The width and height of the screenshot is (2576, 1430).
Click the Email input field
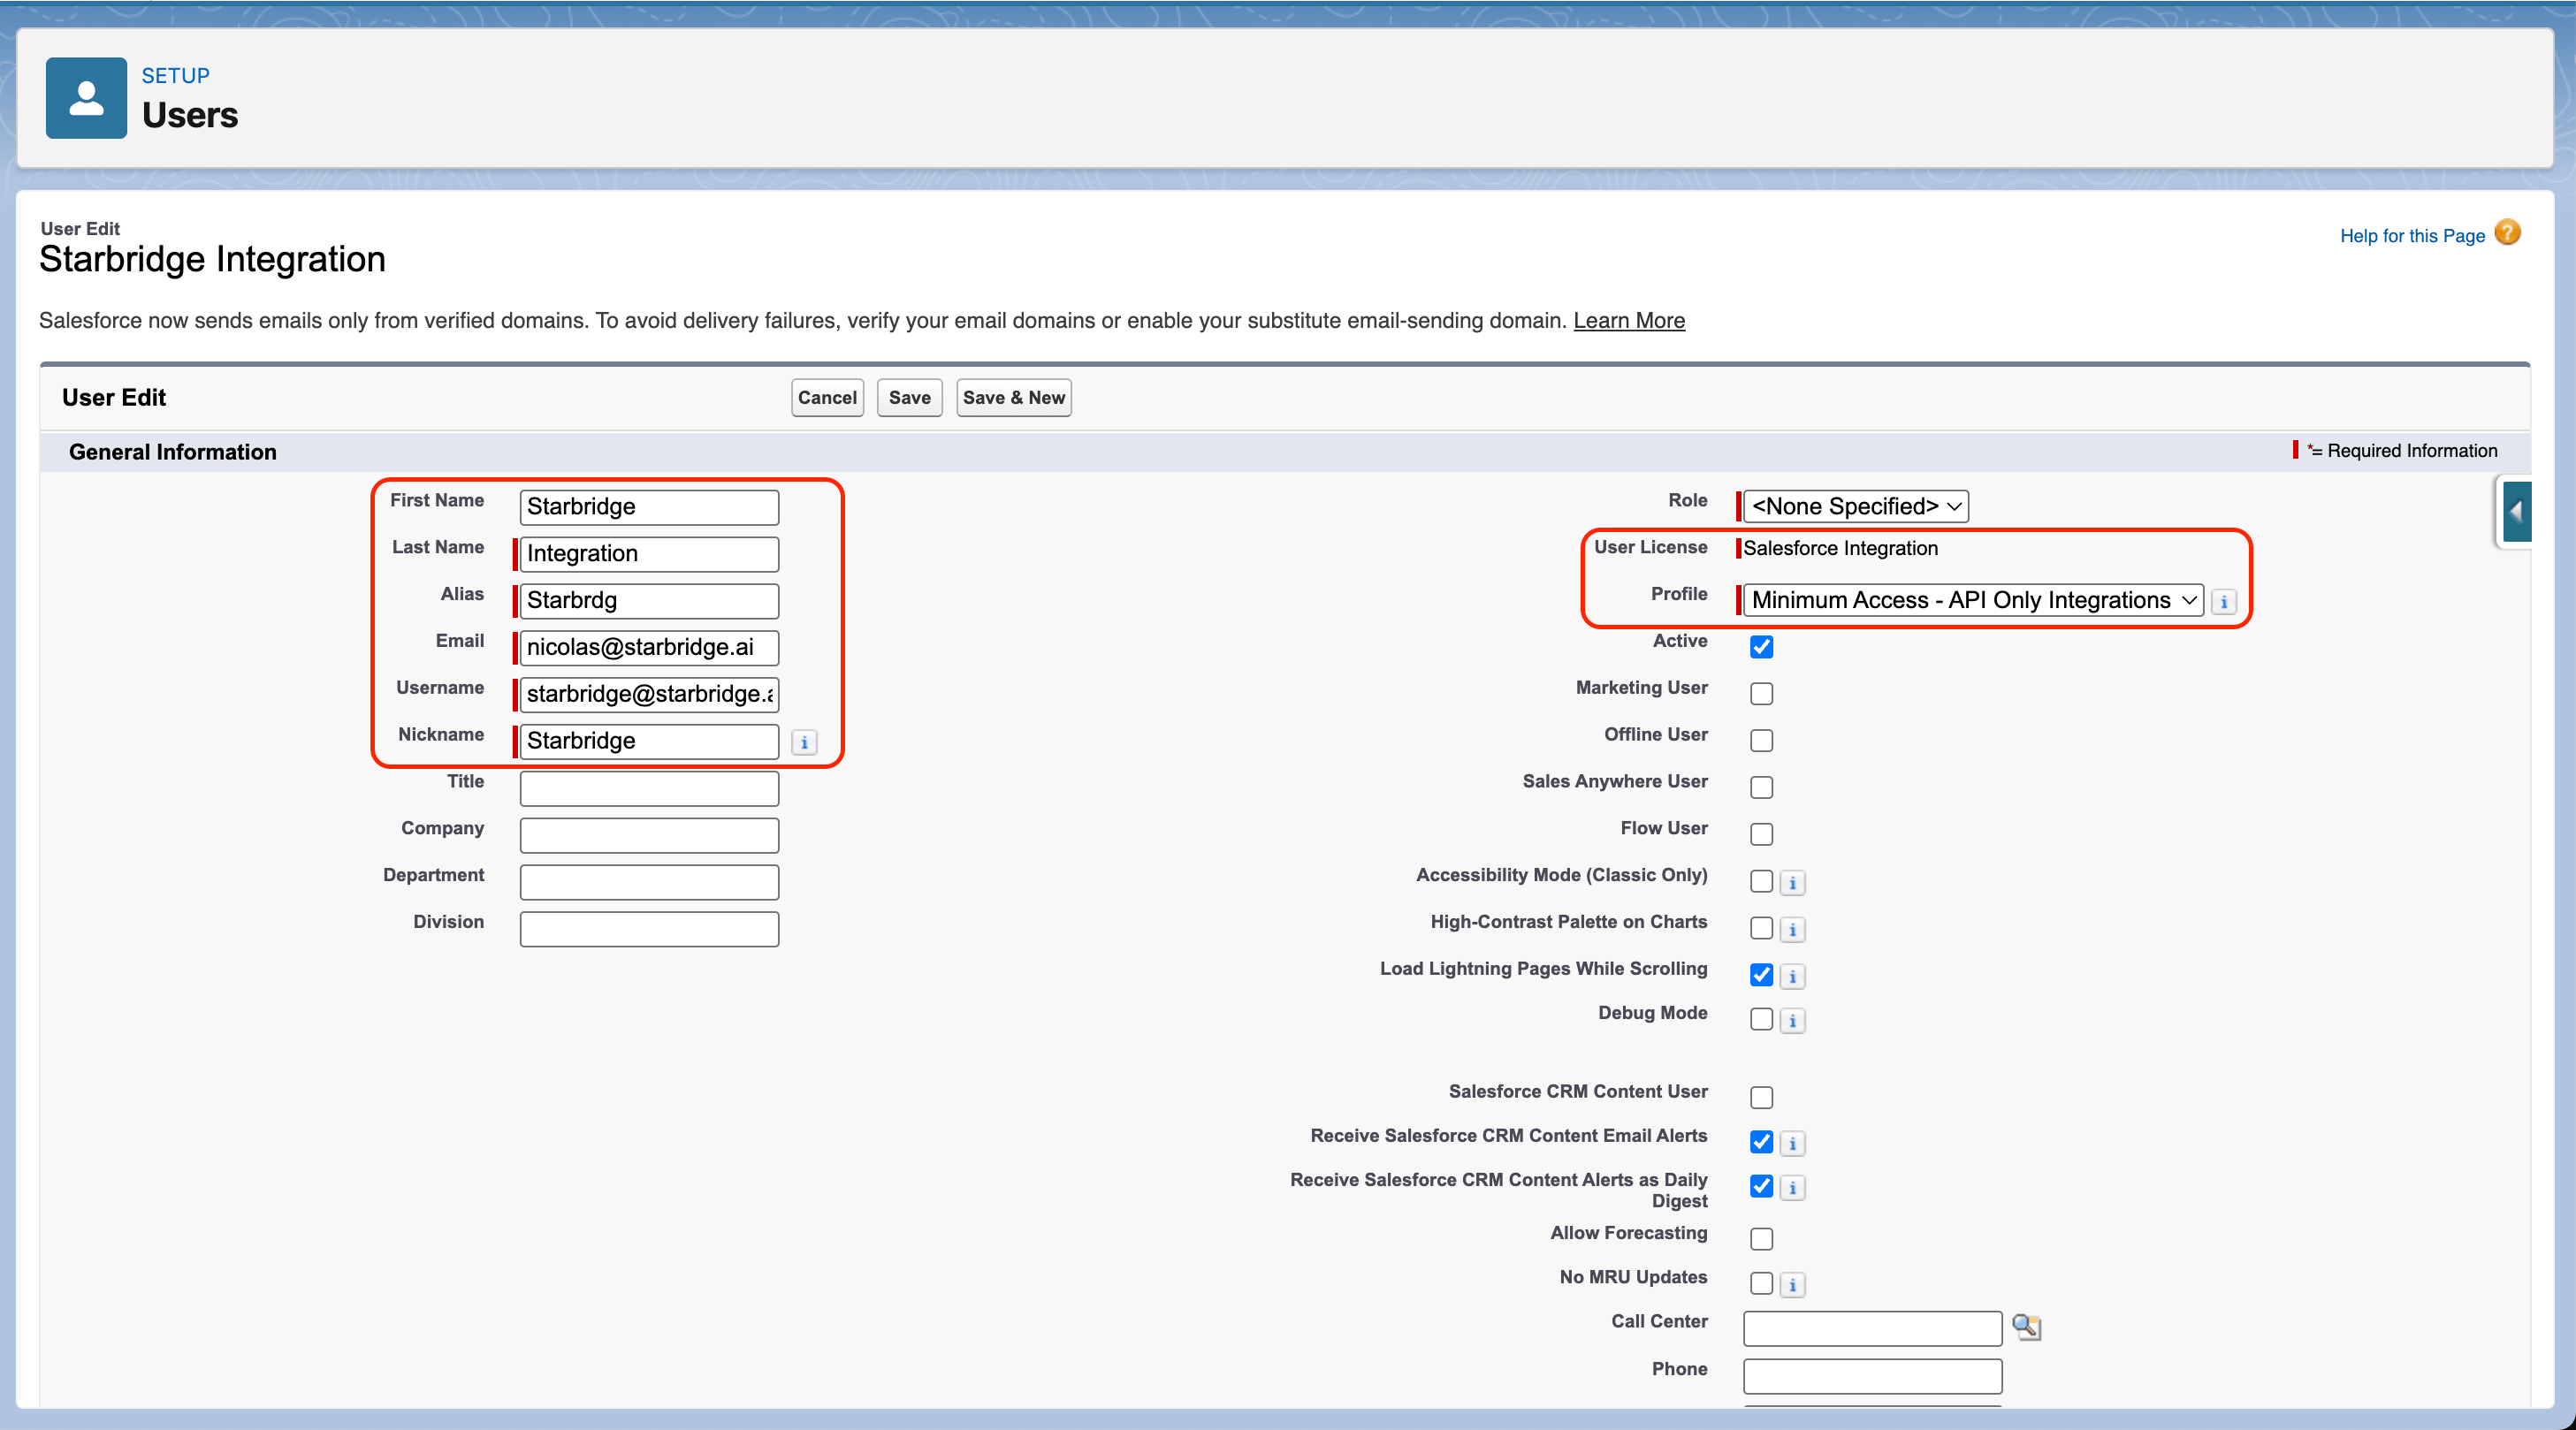tap(649, 648)
